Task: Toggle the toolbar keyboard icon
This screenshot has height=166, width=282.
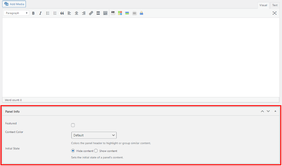Action: pos(105,13)
